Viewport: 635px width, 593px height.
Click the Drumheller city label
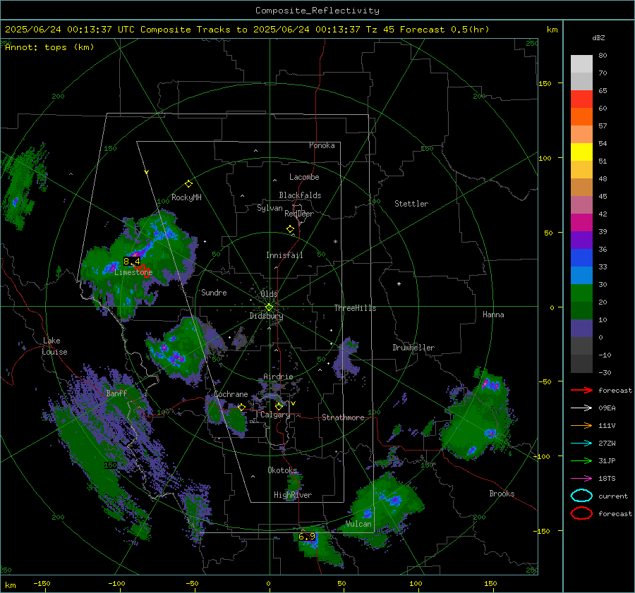[413, 348]
